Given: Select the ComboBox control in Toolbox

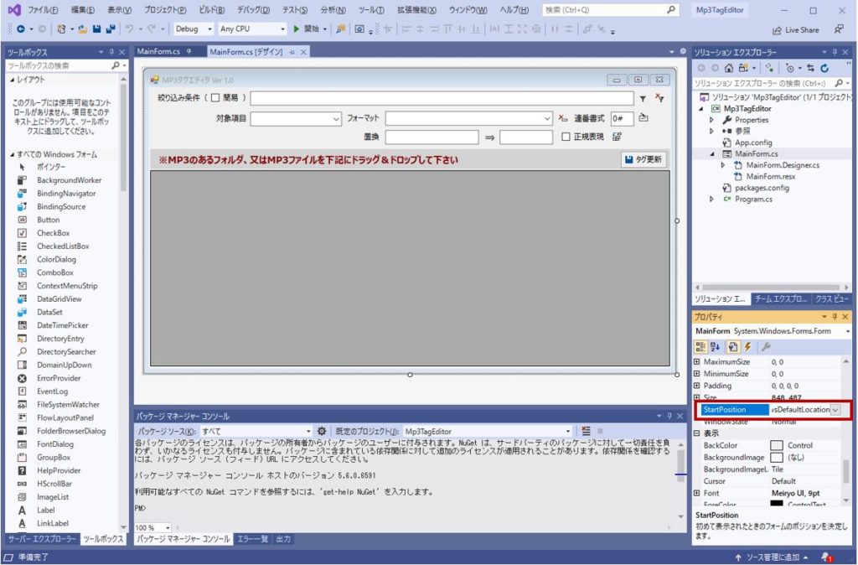Looking at the screenshot, I should (x=55, y=272).
